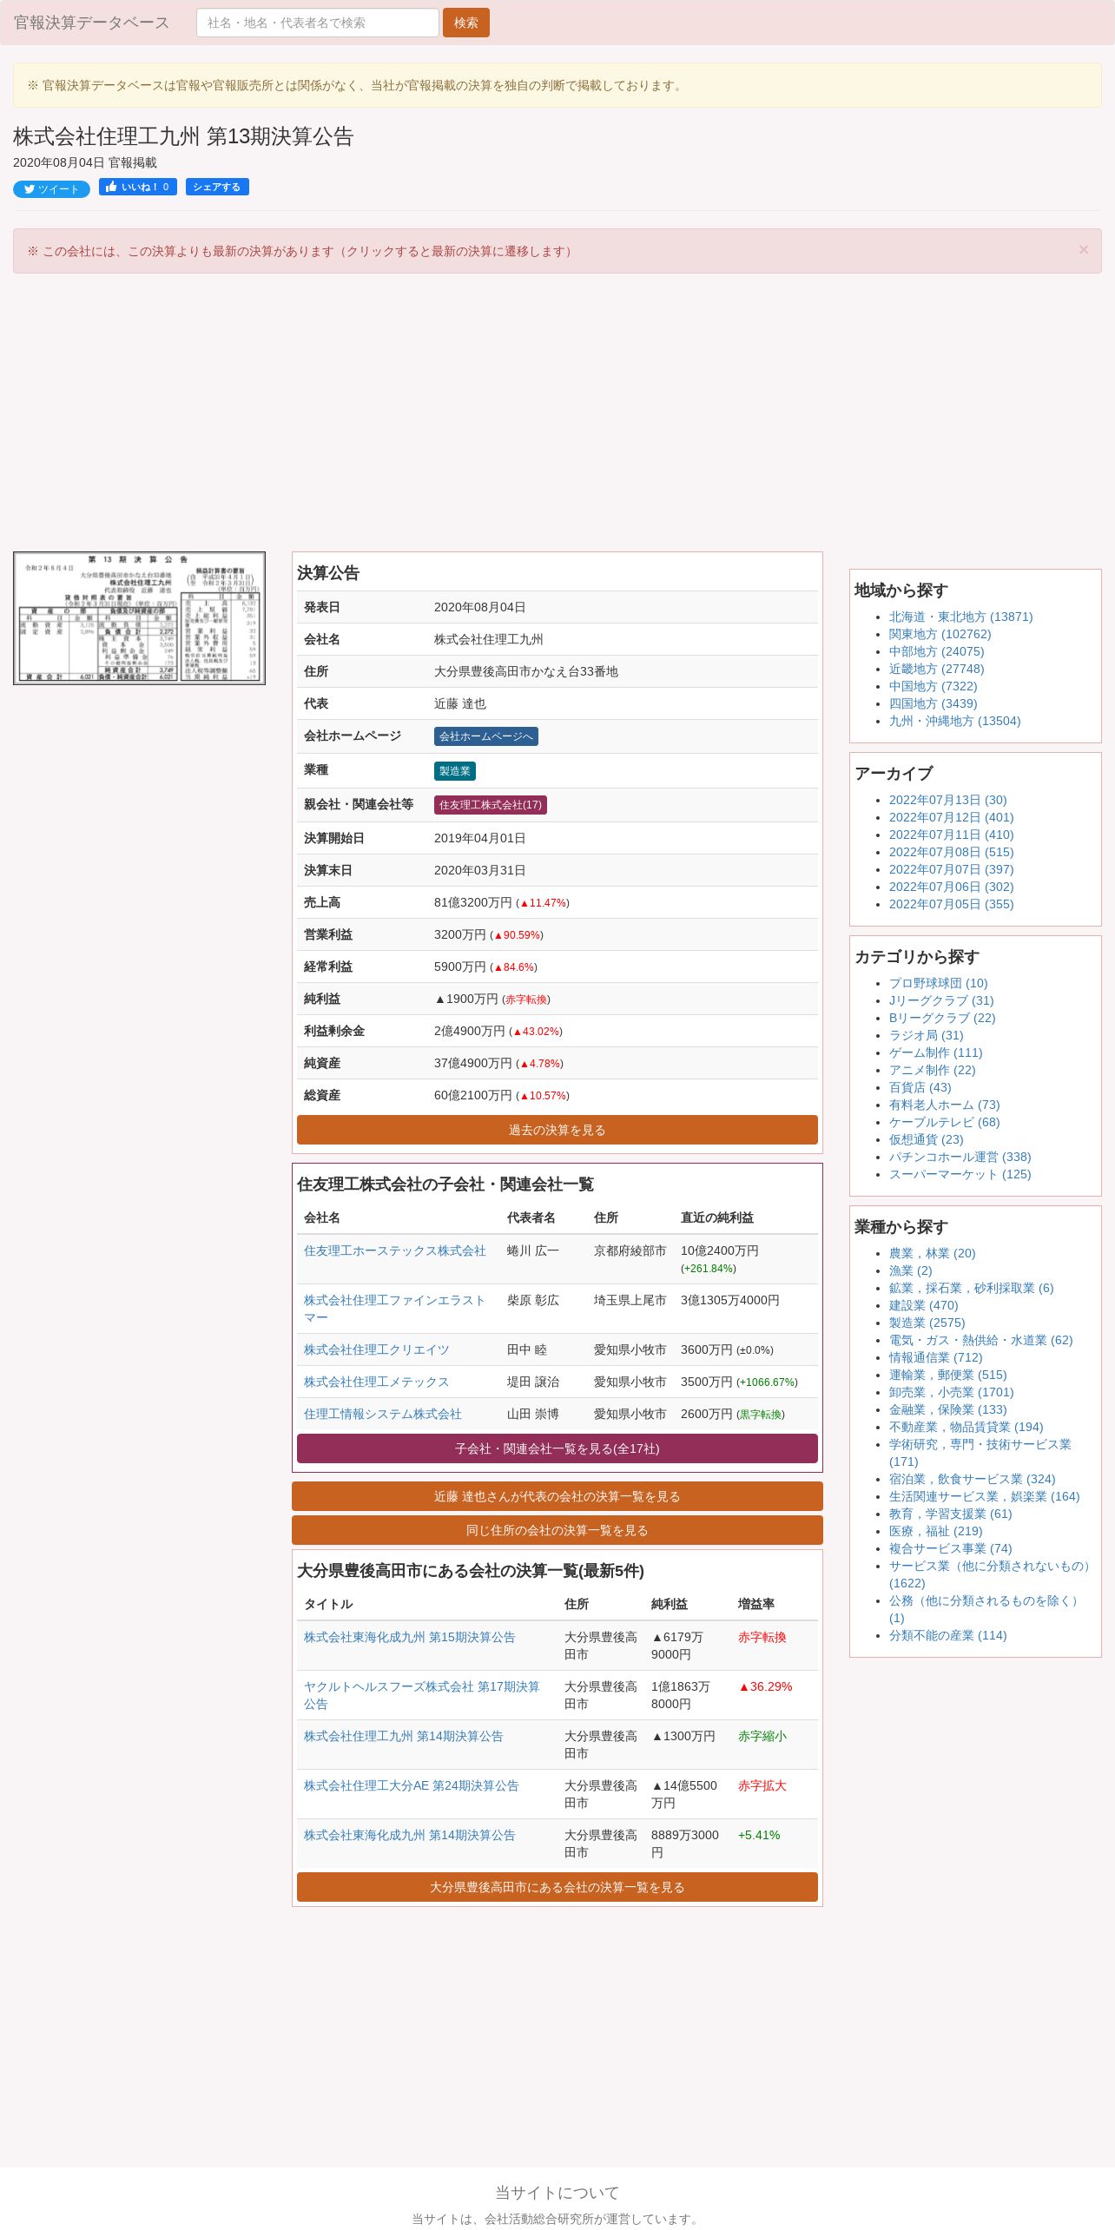Viewport: 1115px width, 2230px height.
Task: Open archive 2022年07月11日 (410)
Action: (x=951, y=835)
